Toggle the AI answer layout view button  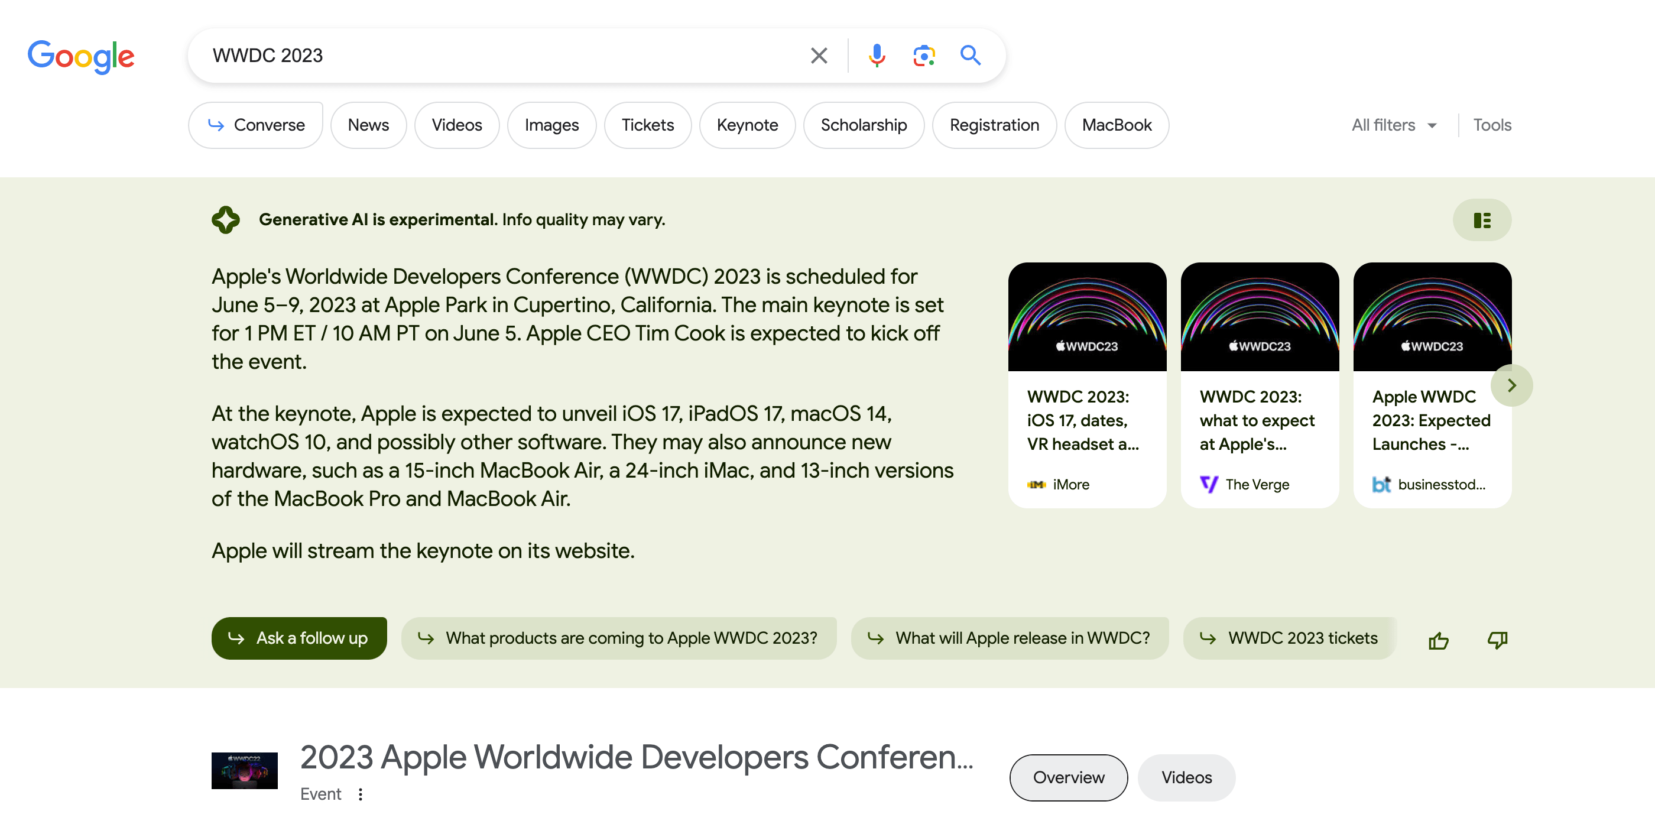click(x=1482, y=220)
